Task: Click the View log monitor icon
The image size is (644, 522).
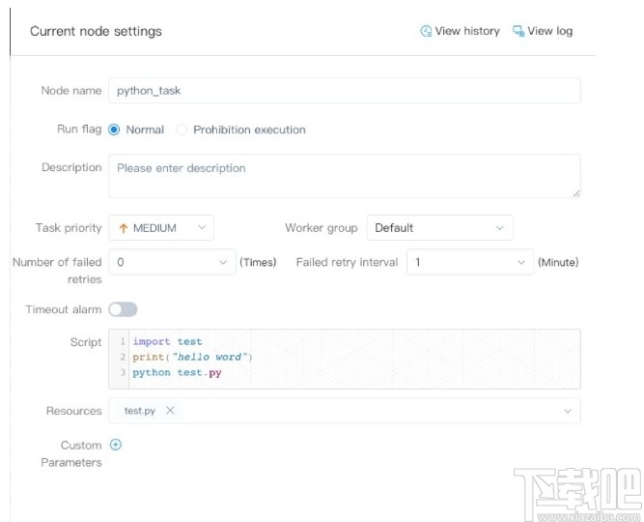Action: pyautogui.click(x=518, y=31)
